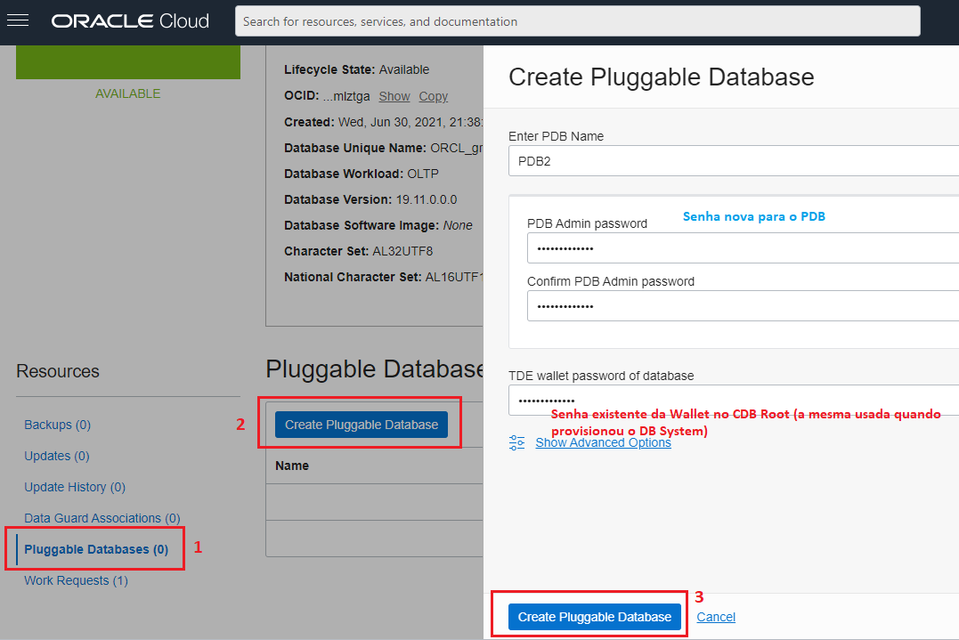This screenshot has width=959, height=640.
Task: Focus the PDB Admin password field
Action: click(742, 248)
